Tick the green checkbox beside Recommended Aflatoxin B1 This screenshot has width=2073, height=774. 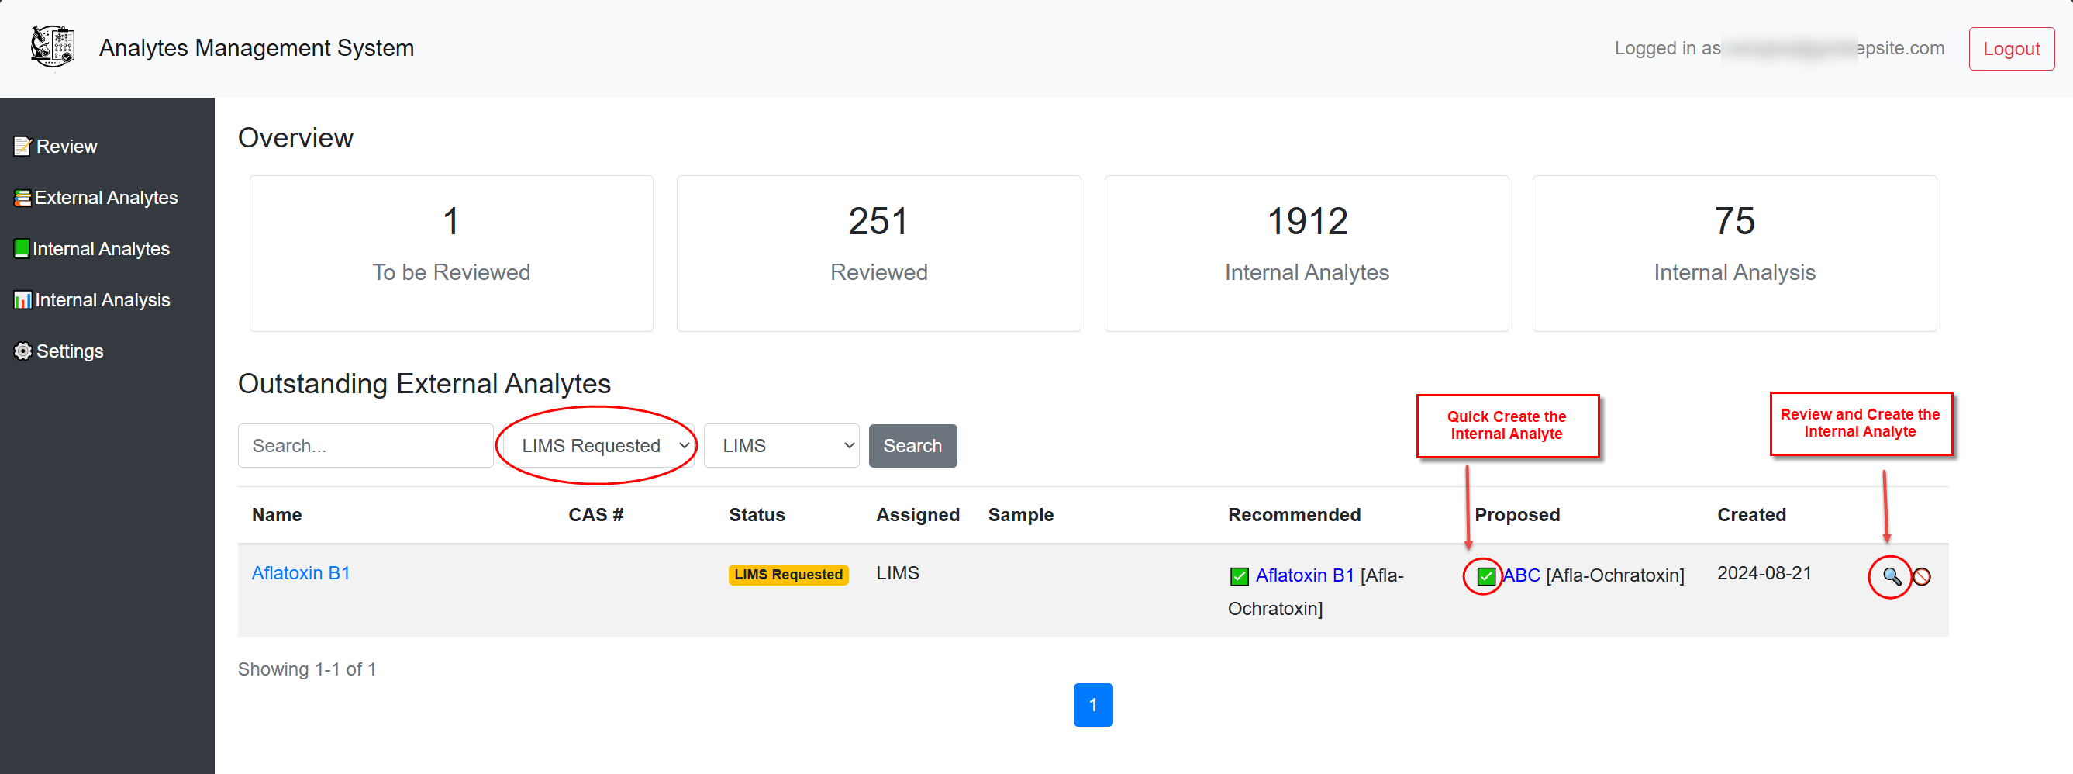[1240, 577]
